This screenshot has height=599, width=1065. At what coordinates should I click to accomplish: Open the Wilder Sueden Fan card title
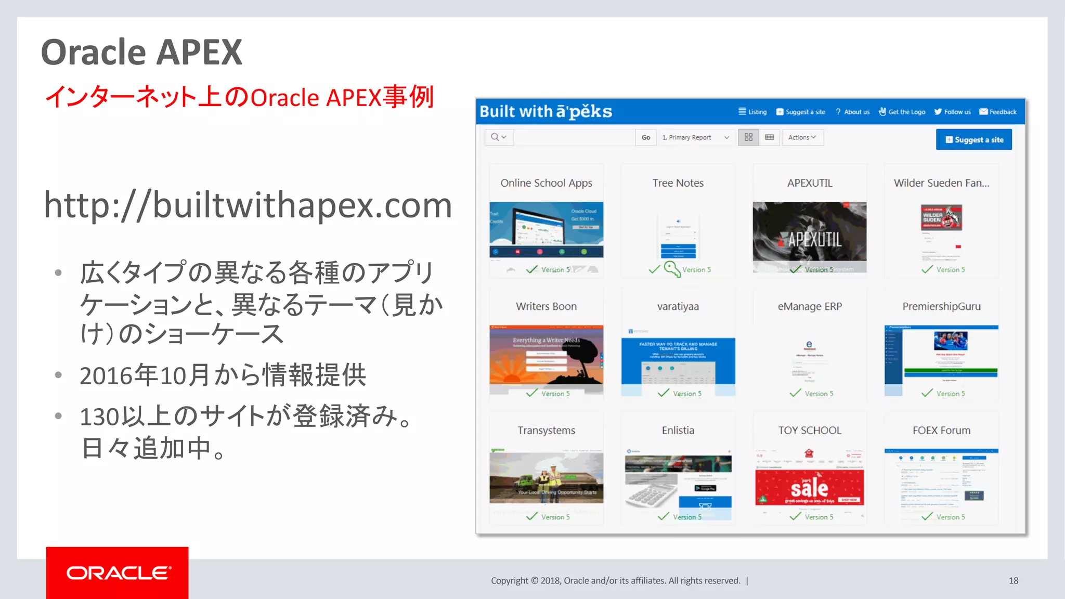coord(941,183)
